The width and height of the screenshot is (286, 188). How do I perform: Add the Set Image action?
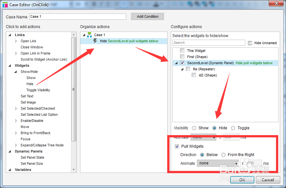(28, 102)
